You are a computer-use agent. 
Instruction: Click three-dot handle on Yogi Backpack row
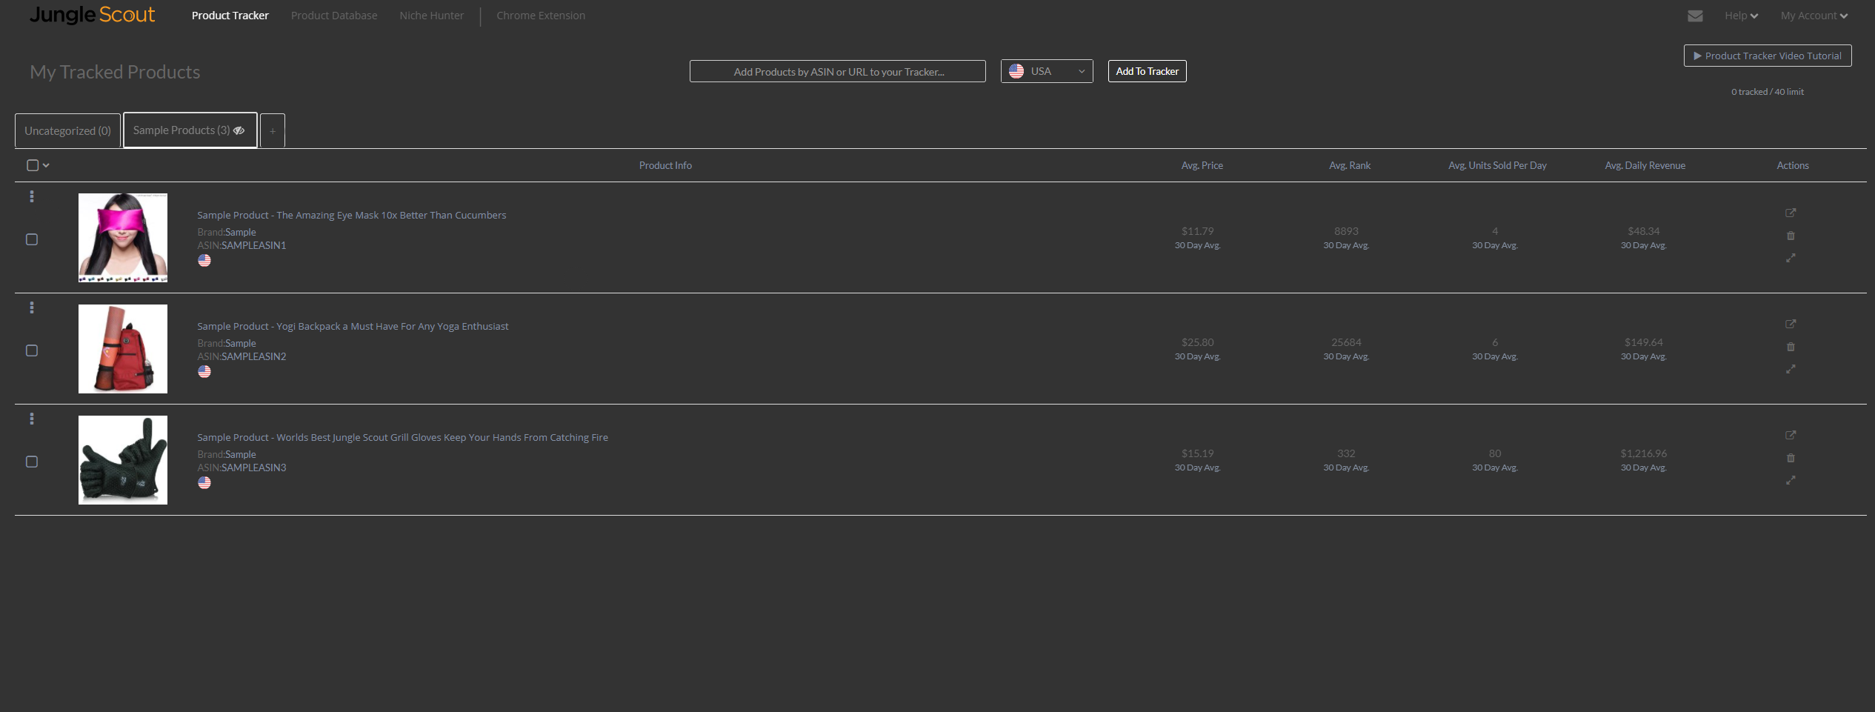tap(32, 307)
